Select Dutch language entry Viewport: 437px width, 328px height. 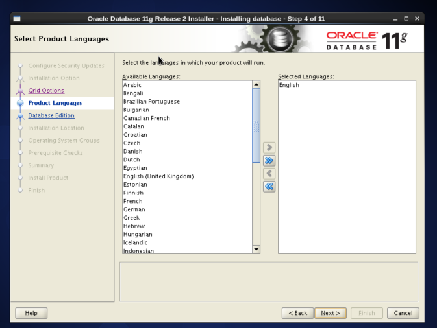[x=187, y=159]
